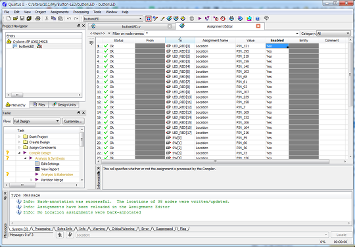Click the Copy toolbar icon
355x247 pixels.
tap(53, 18)
